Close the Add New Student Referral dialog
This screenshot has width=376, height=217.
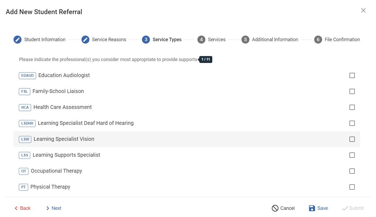coord(363,10)
